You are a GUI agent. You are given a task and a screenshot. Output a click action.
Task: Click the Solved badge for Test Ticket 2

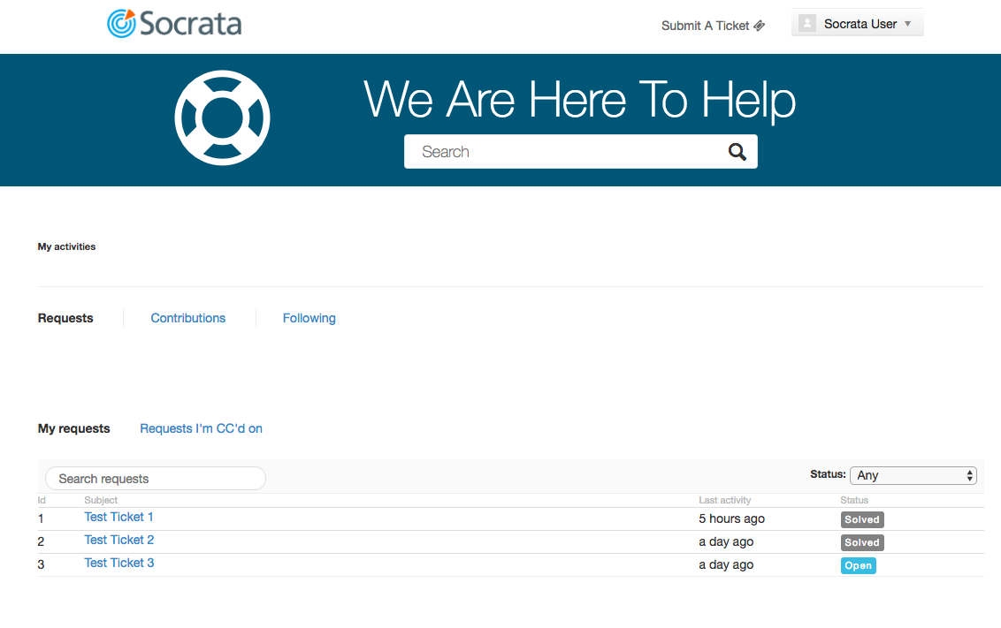pos(862,542)
